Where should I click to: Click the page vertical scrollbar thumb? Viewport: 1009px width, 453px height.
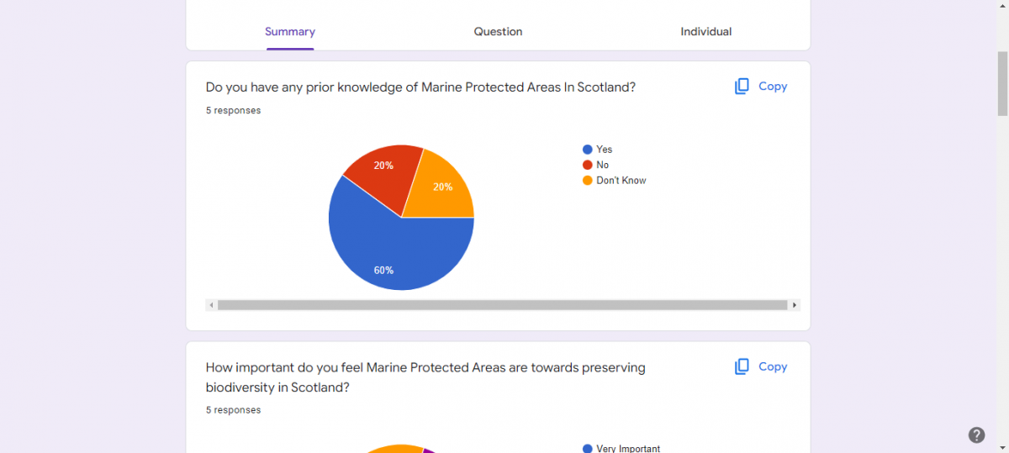tap(1002, 82)
